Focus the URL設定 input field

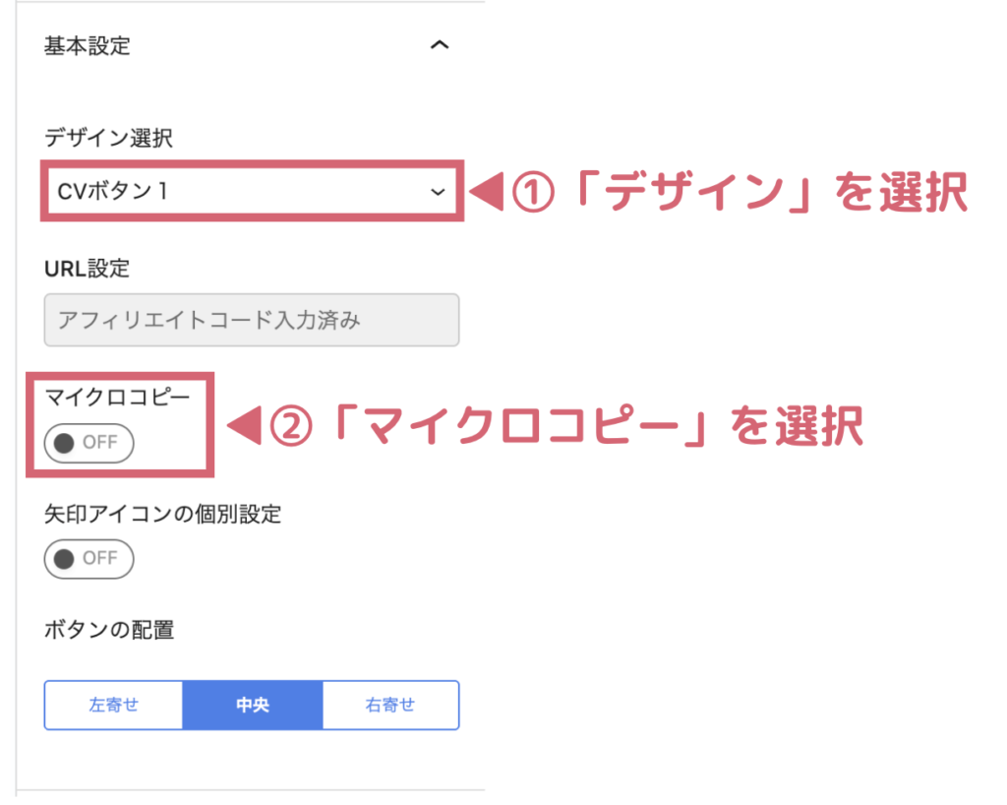[252, 320]
